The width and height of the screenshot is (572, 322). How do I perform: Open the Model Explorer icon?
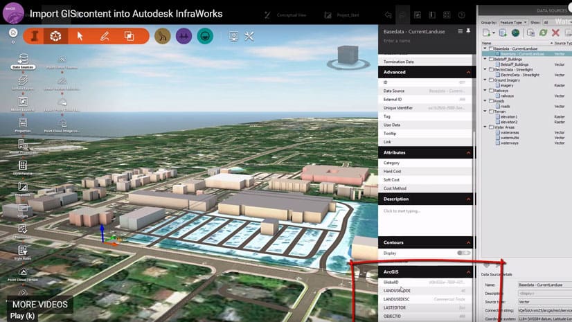(x=23, y=103)
